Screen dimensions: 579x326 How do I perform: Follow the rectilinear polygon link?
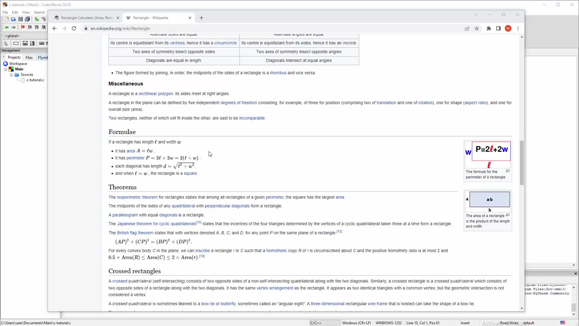(156, 94)
